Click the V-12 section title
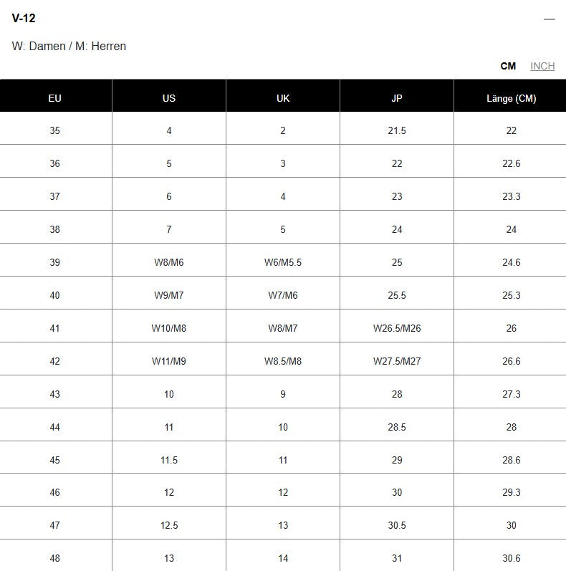 click(24, 19)
